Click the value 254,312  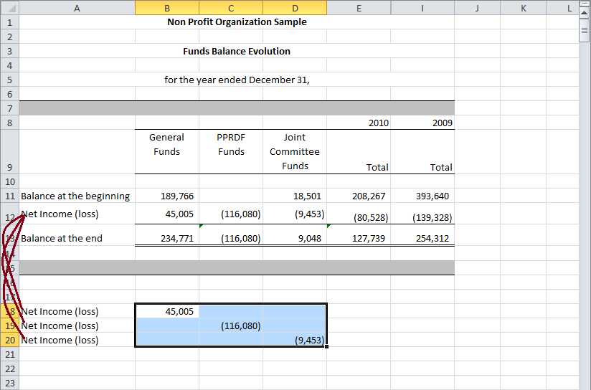432,239
